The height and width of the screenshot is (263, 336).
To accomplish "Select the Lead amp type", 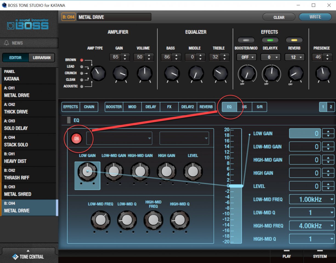I will [81, 67].
